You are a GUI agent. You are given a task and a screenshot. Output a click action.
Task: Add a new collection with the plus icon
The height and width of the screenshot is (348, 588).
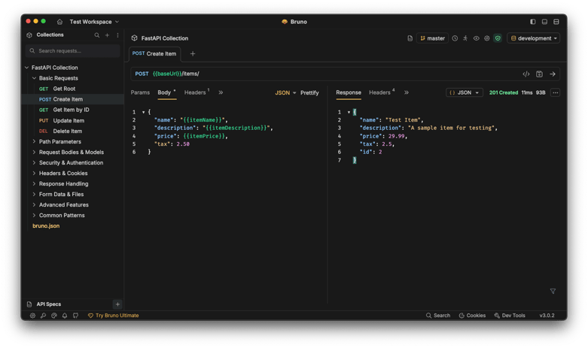click(x=107, y=35)
